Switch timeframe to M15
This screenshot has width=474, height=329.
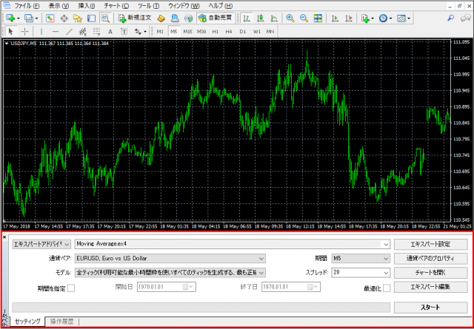pos(187,31)
